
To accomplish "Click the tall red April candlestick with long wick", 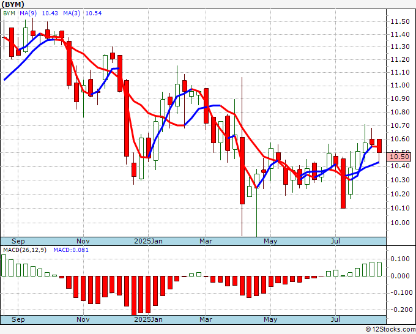I will [242, 171].
